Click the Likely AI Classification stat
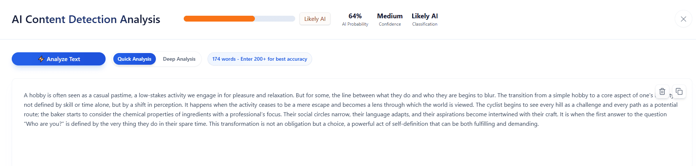 coord(425,19)
